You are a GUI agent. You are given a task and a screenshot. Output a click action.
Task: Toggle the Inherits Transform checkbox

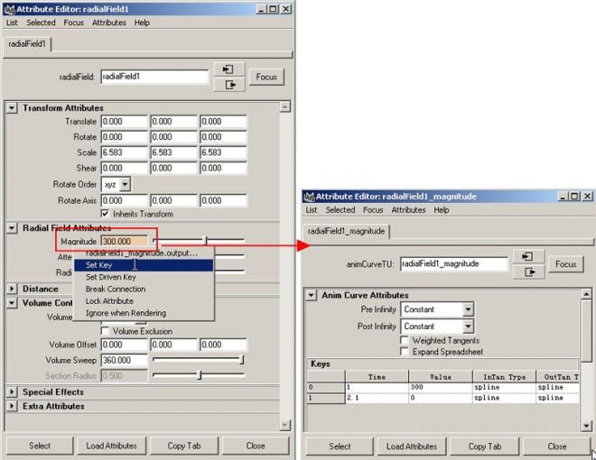(106, 214)
